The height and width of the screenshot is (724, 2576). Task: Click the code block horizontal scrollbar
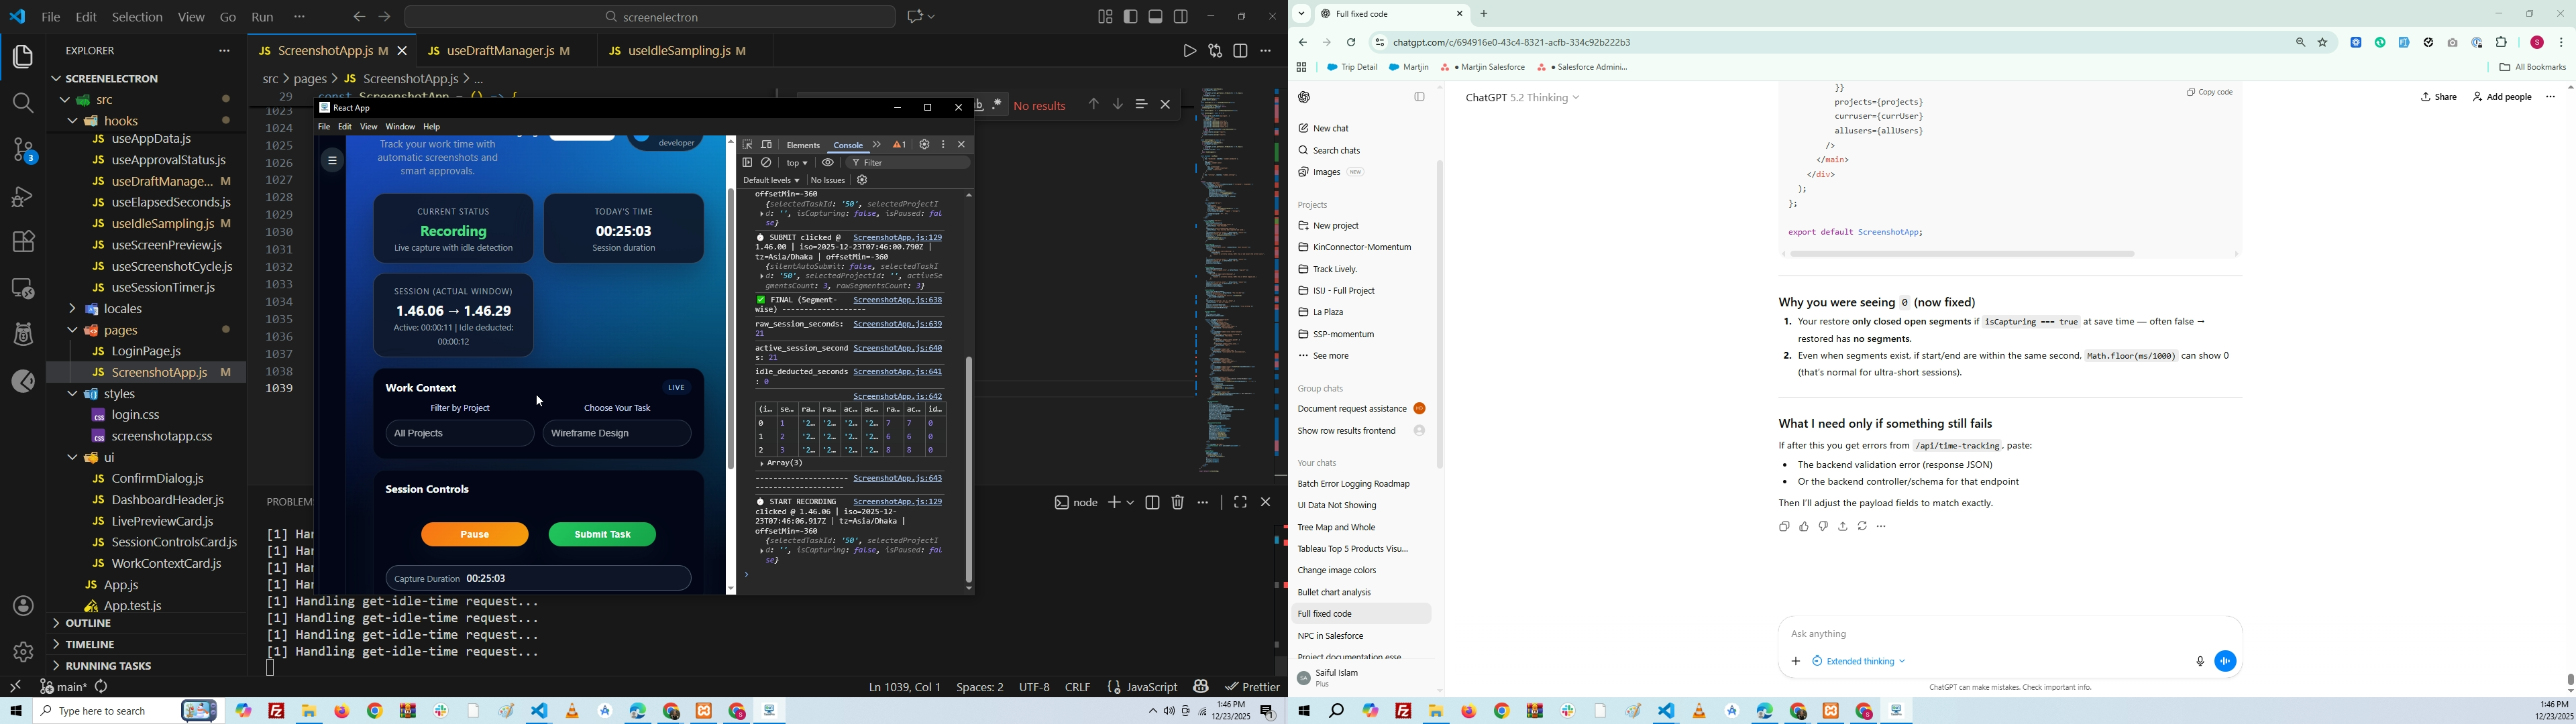pos(1962,254)
